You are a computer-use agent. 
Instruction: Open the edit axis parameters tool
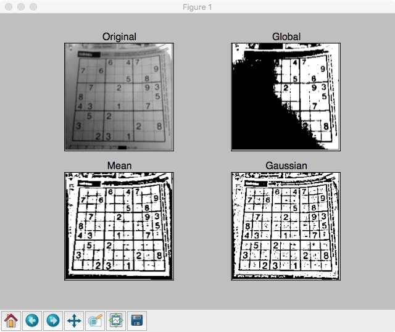point(95,321)
